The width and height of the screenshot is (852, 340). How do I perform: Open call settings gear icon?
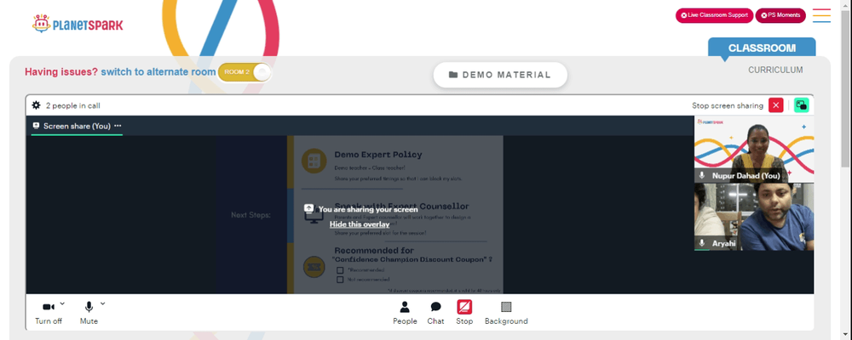coord(37,105)
